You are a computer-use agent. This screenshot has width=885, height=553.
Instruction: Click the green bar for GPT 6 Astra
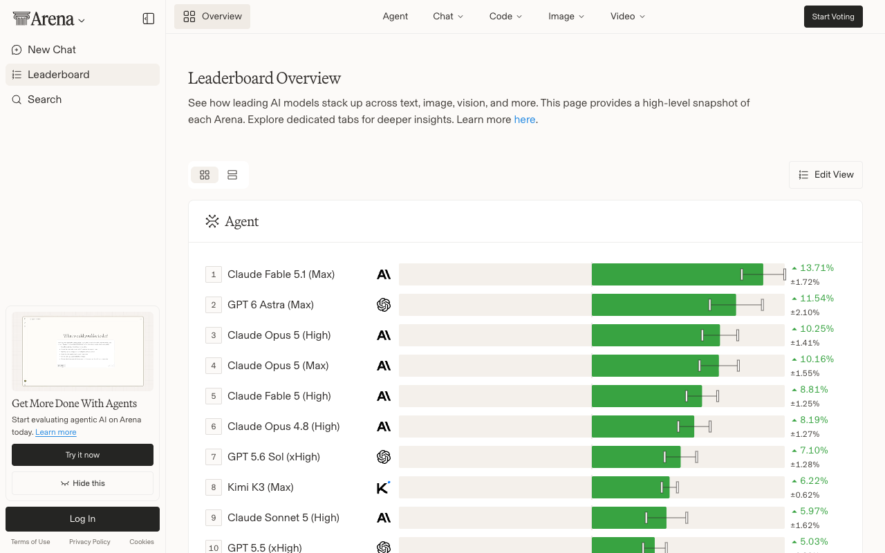[664, 305]
